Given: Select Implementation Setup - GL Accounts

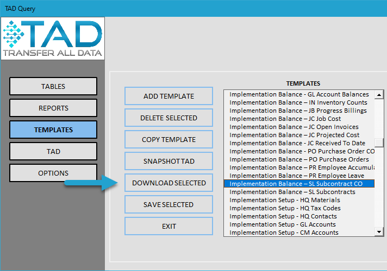Looking at the screenshot, I should (x=299, y=224).
